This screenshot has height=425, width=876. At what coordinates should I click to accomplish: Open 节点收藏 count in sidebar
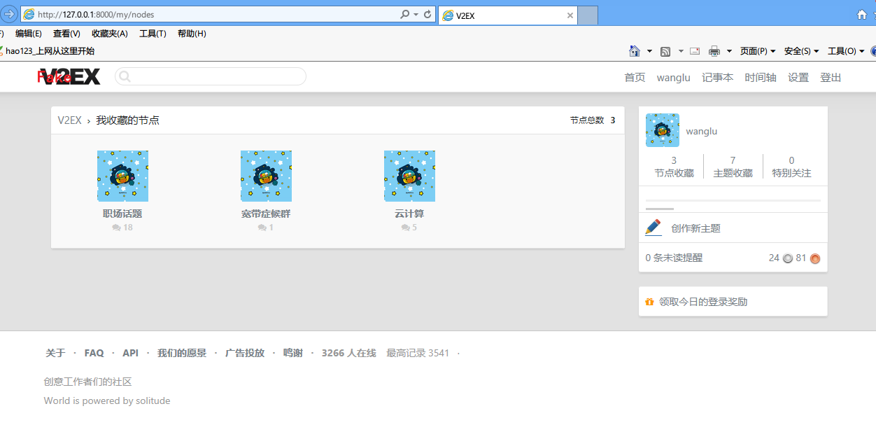674,167
